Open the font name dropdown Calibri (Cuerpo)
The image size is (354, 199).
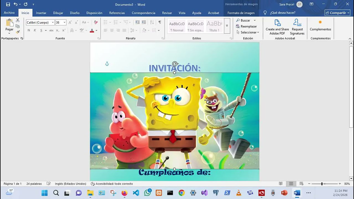click(53, 22)
